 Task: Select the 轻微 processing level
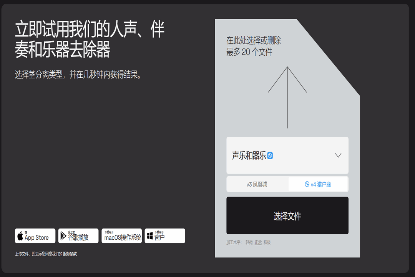coord(249,242)
